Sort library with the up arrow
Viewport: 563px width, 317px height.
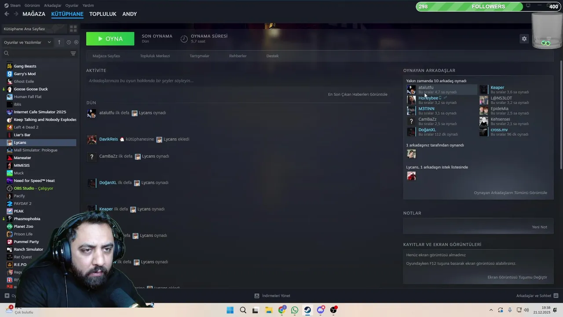[59, 42]
